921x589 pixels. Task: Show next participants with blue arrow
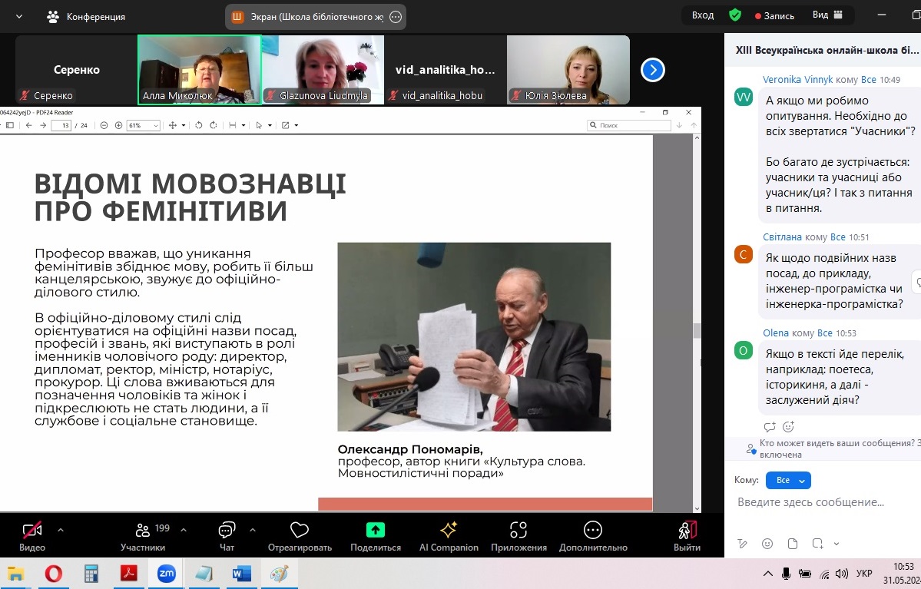tap(652, 71)
